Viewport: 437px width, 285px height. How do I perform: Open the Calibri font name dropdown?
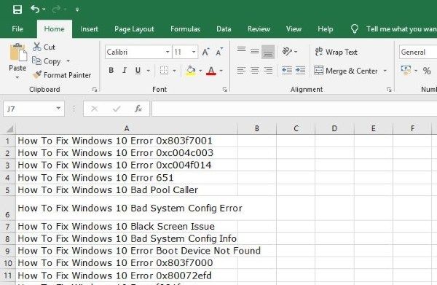(168, 52)
